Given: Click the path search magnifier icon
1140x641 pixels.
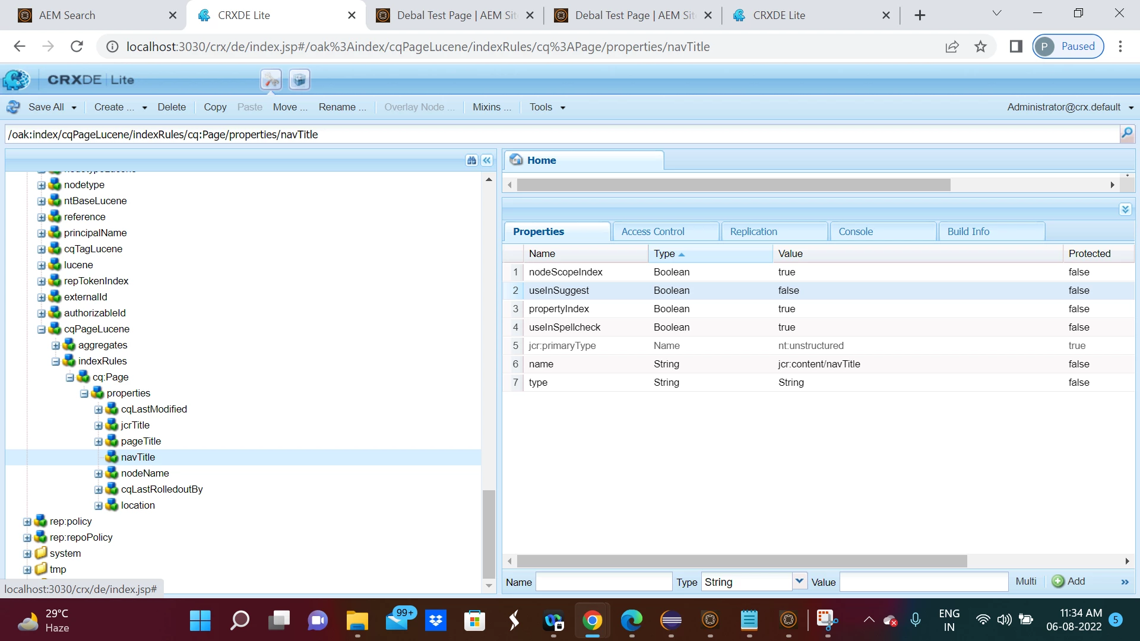Looking at the screenshot, I should [x=1126, y=134].
